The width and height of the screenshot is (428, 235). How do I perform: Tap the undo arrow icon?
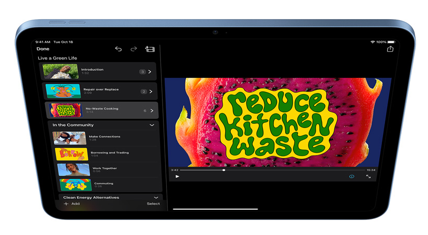[x=118, y=49]
